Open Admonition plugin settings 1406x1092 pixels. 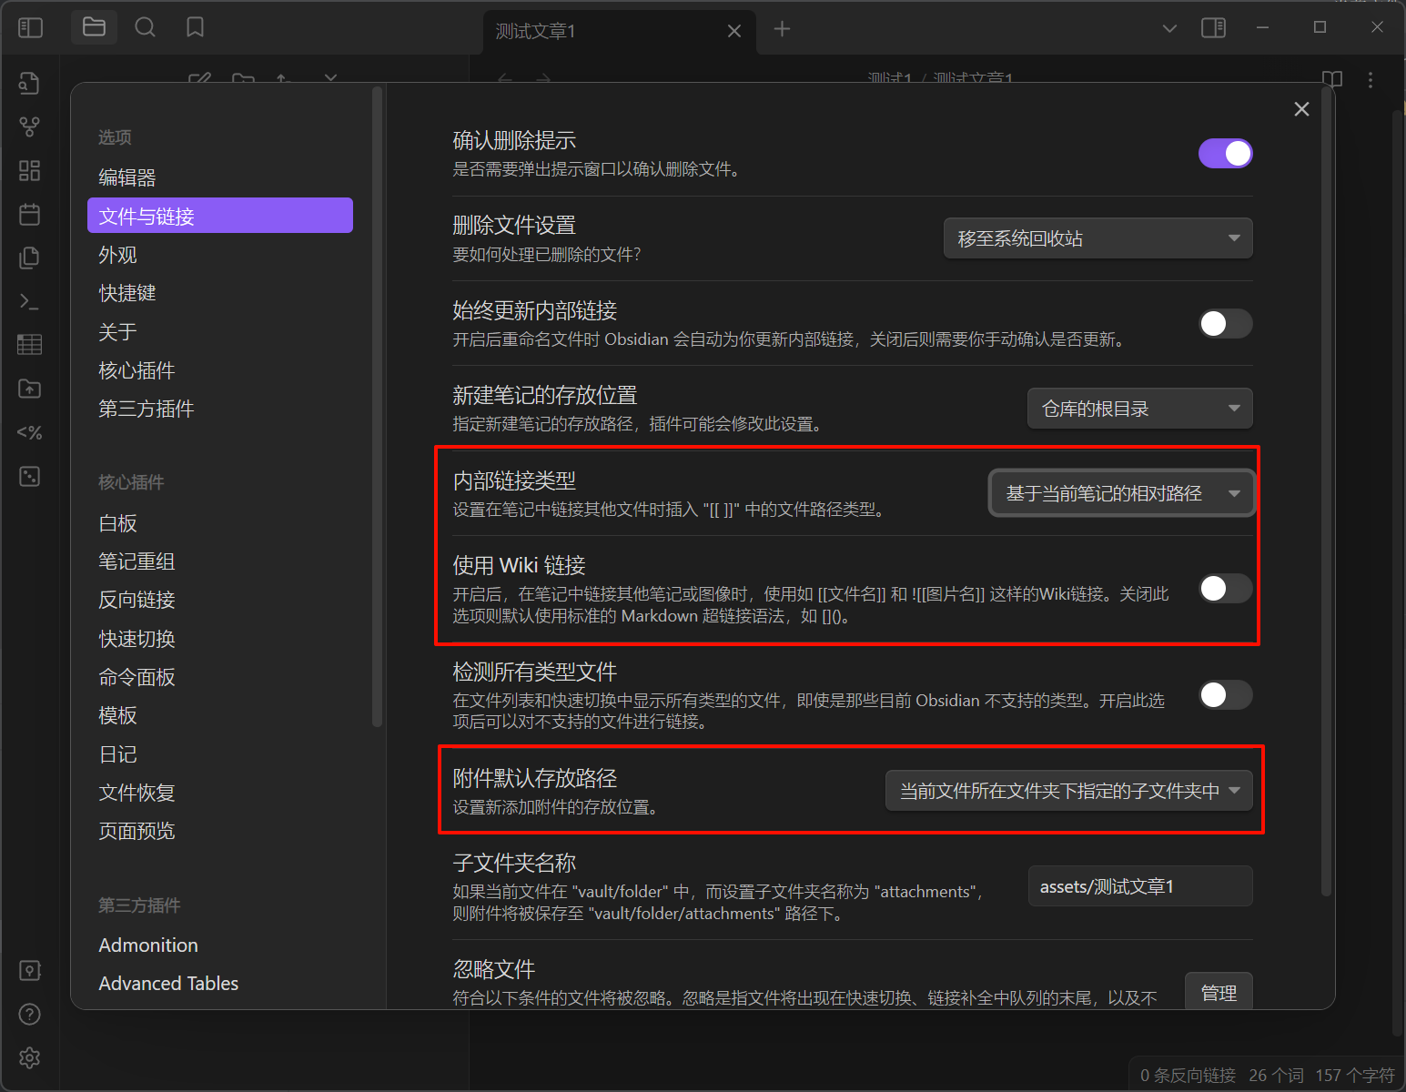(x=148, y=945)
